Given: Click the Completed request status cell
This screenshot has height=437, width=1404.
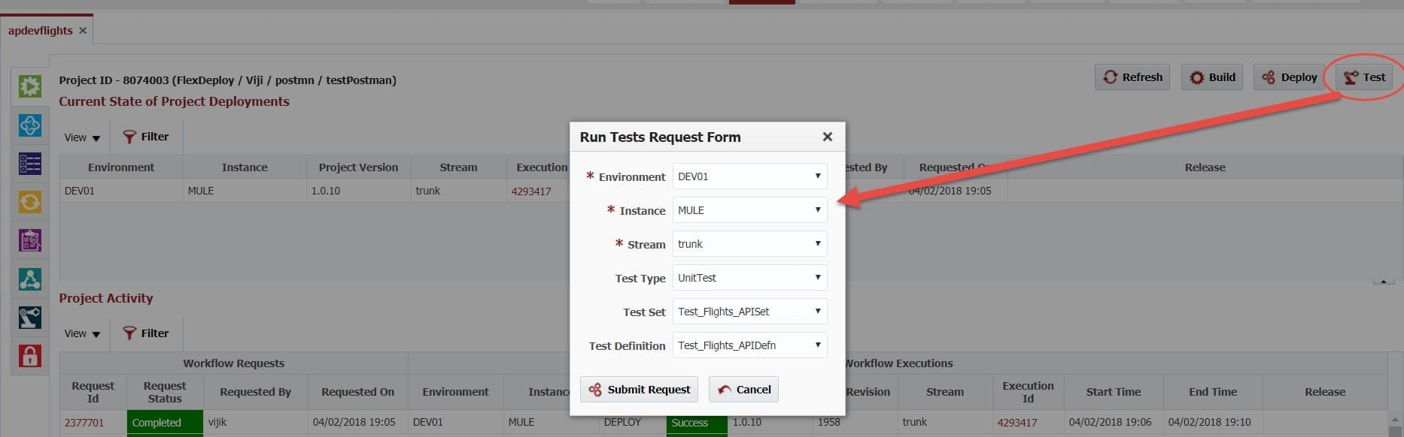Looking at the screenshot, I should pos(165,423).
